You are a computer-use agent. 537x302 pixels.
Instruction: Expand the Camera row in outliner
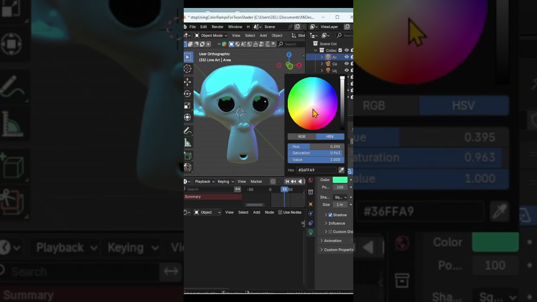pos(322,64)
